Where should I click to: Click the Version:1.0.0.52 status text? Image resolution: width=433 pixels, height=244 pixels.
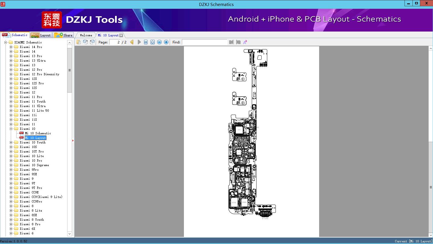point(14,241)
